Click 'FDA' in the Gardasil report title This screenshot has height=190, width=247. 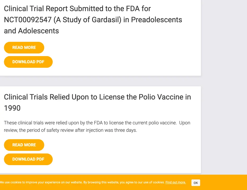point(131,9)
